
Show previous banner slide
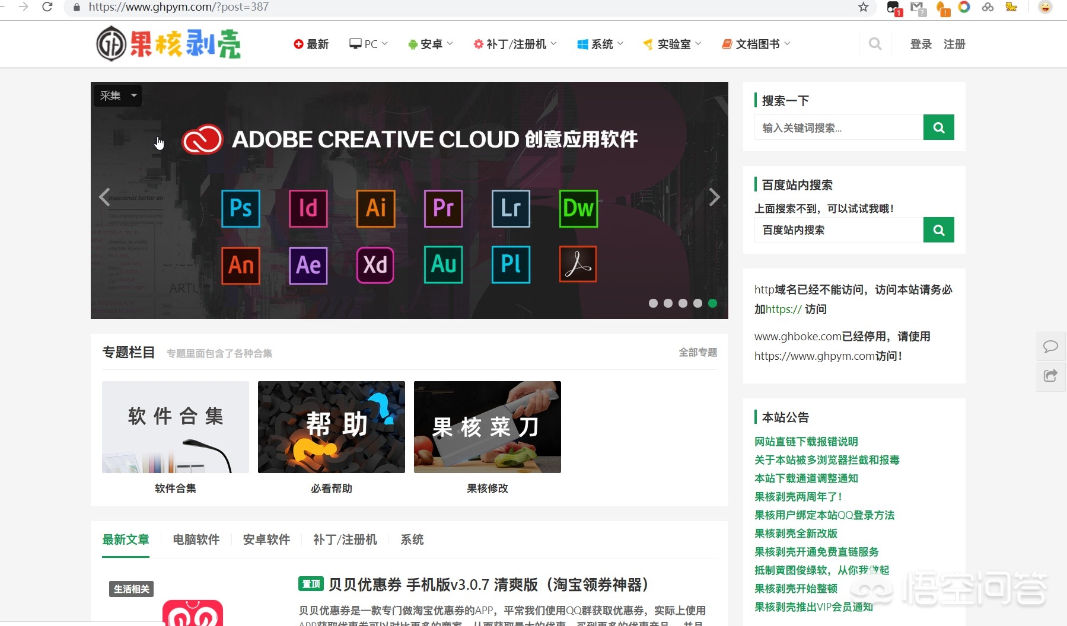(105, 197)
